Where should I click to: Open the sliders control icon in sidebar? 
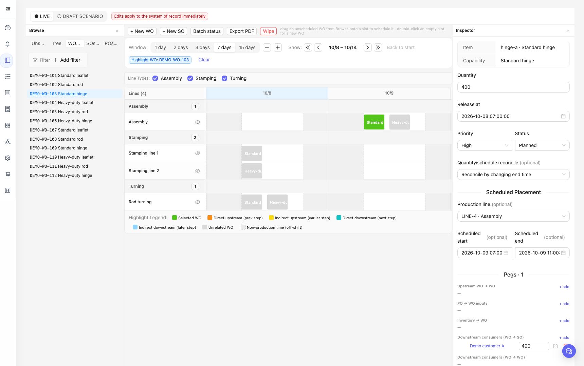point(8,190)
